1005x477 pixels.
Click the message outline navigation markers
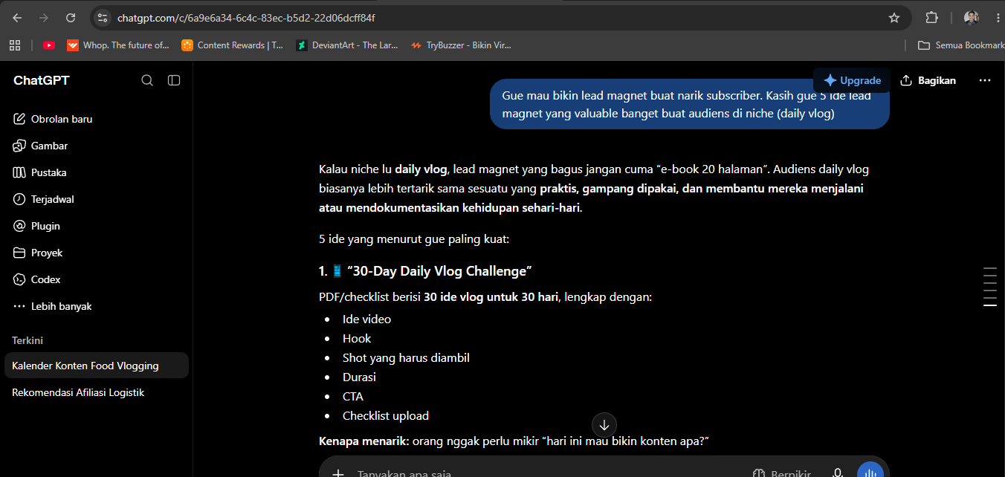(990, 287)
